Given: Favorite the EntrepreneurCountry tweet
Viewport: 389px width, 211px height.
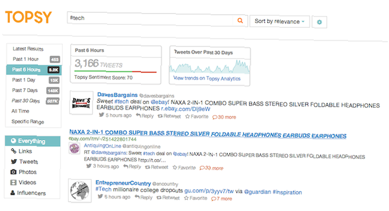Looking at the screenshot, I should point(196,198).
